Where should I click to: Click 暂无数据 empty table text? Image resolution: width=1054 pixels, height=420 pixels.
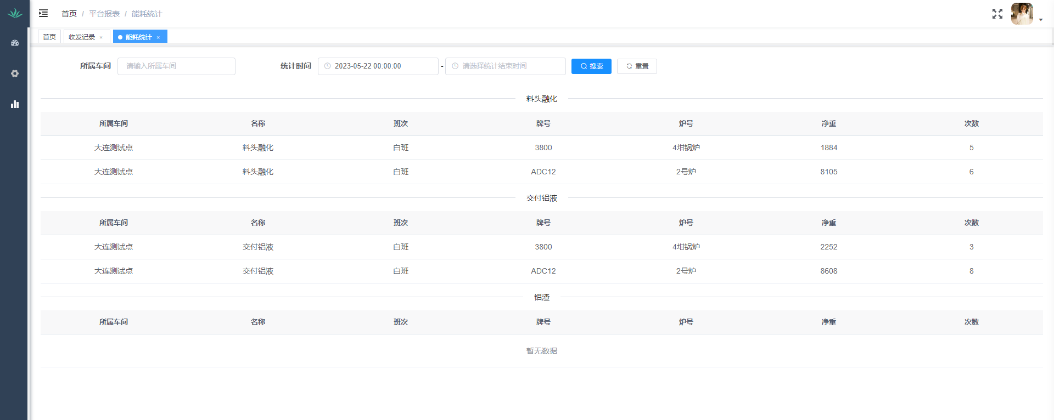542,351
